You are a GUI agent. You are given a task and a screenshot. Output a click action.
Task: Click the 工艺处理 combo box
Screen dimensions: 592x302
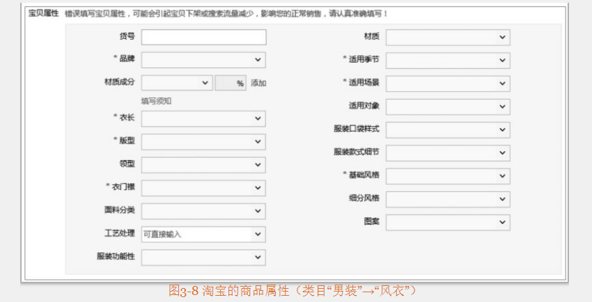pos(203,234)
